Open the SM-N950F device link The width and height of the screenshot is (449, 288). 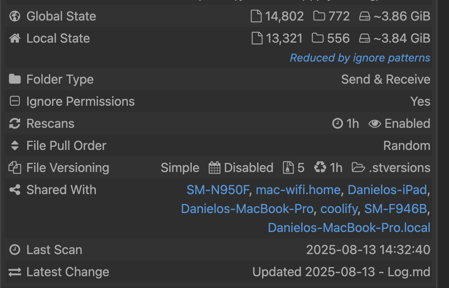click(218, 190)
